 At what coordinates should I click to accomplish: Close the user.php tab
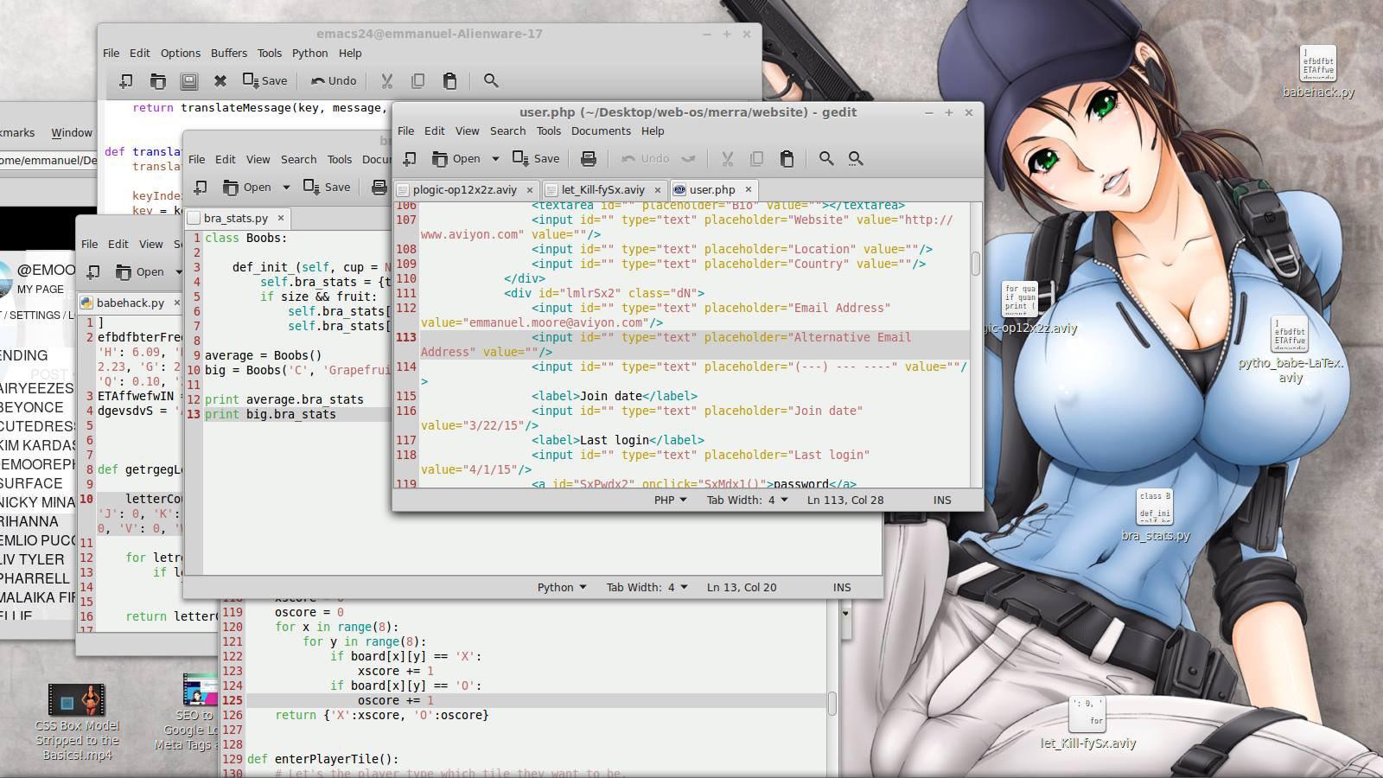749,190
